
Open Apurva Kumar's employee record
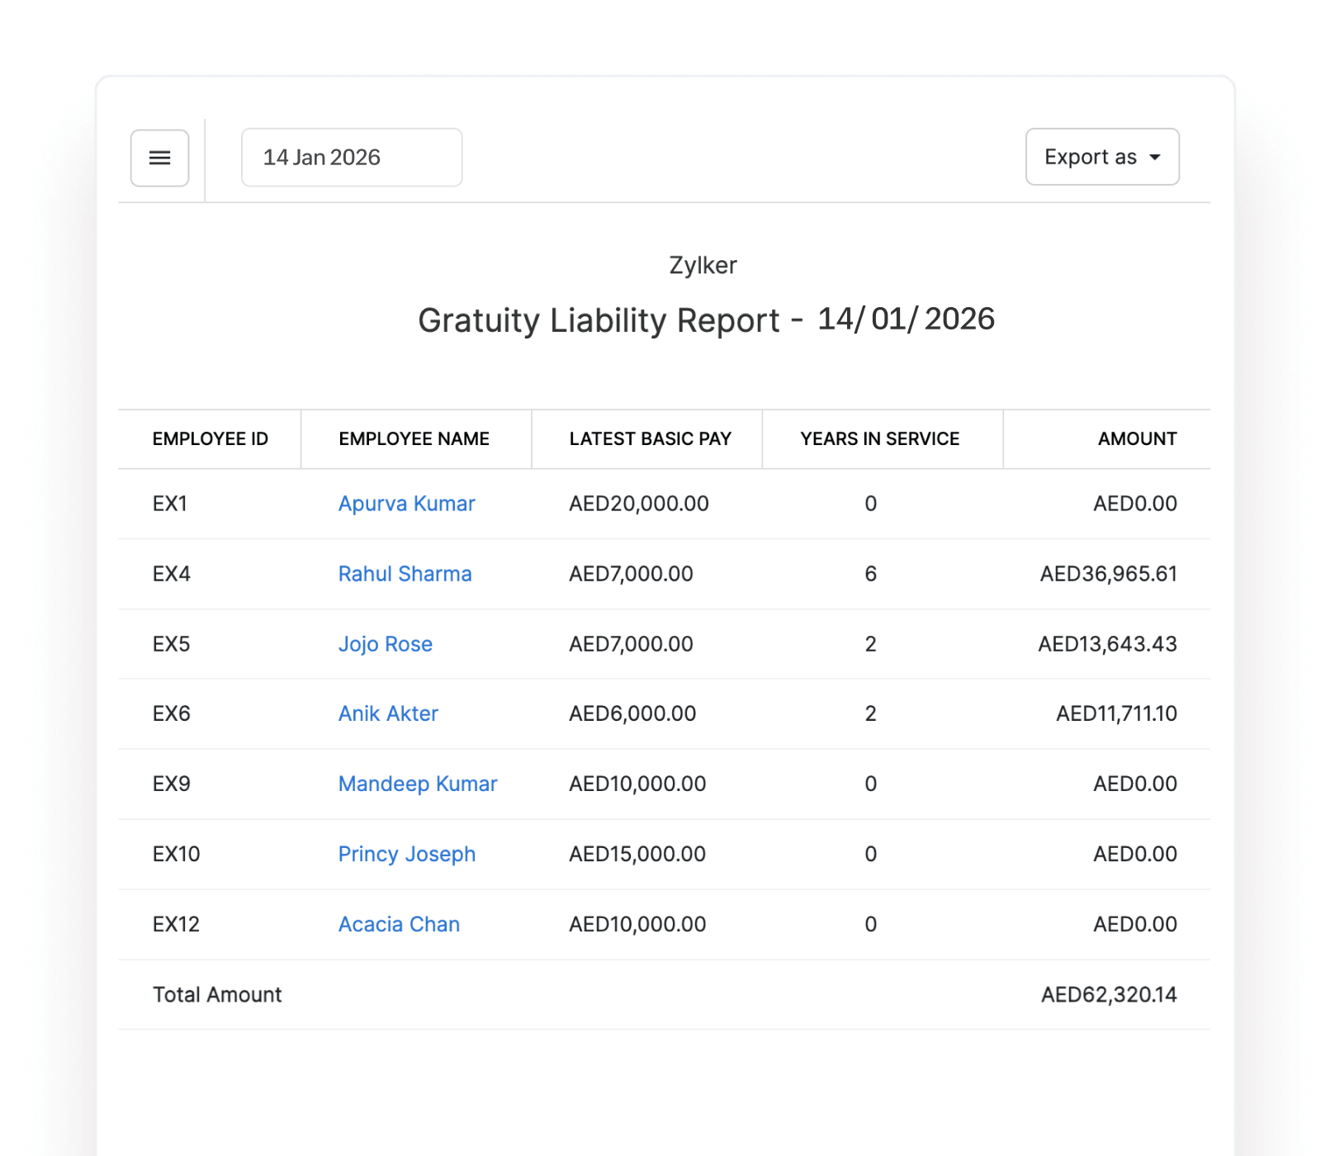406,504
